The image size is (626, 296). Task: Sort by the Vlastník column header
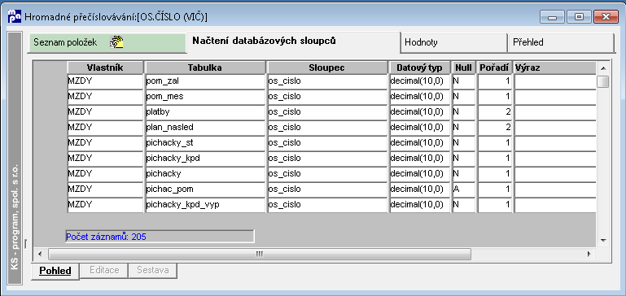(x=105, y=67)
